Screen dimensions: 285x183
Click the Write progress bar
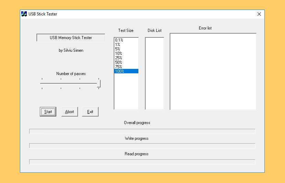[x=142, y=146]
